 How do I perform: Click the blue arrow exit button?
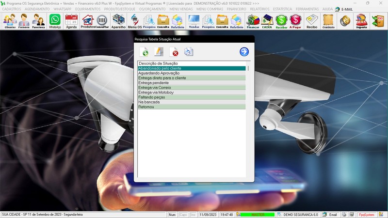(244, 52)
